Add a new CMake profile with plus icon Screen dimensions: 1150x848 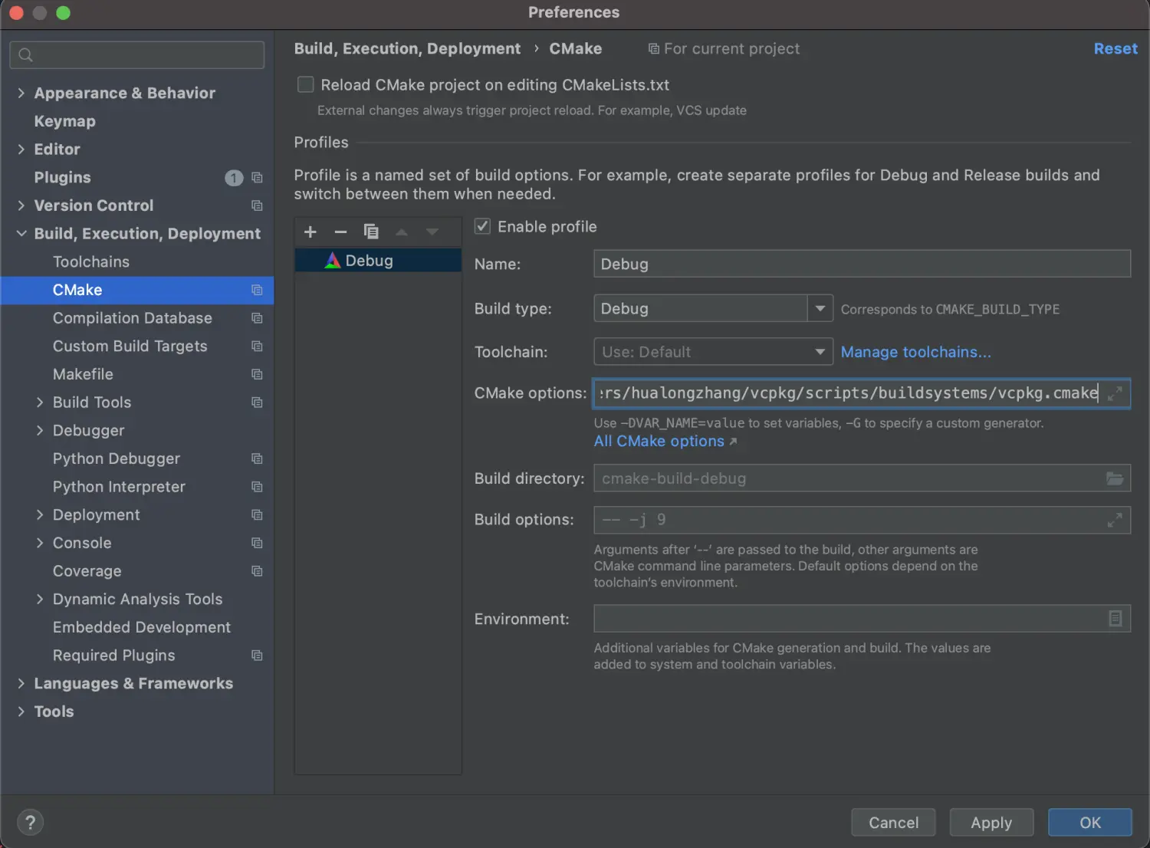coord(310,232)
